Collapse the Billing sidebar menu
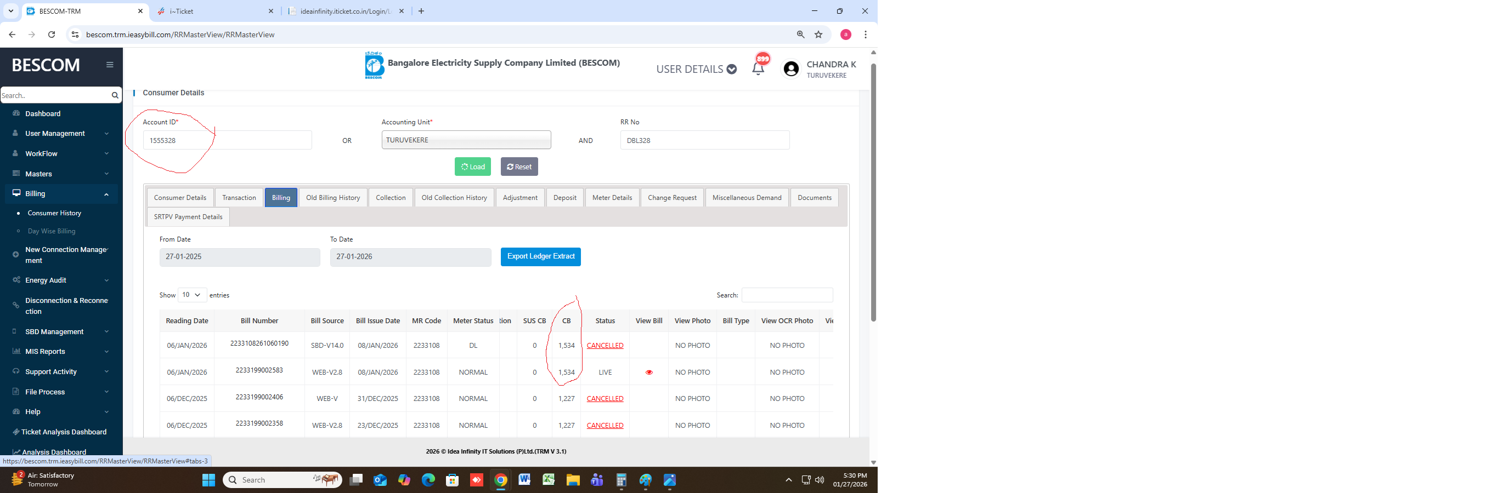 60,193
